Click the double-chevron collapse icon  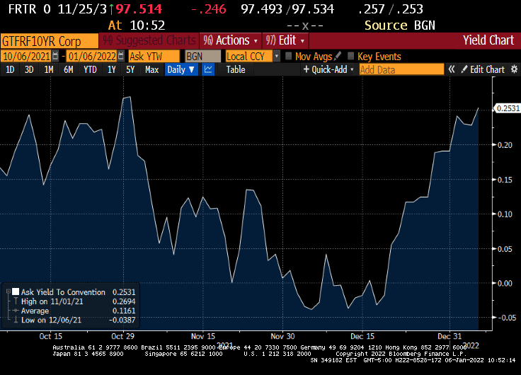452,69
